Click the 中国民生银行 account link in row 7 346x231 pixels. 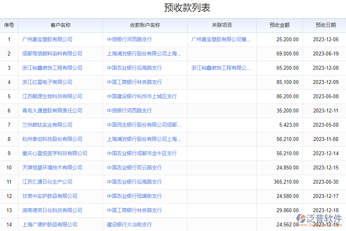pyautogui.click(x=144, y=125)
